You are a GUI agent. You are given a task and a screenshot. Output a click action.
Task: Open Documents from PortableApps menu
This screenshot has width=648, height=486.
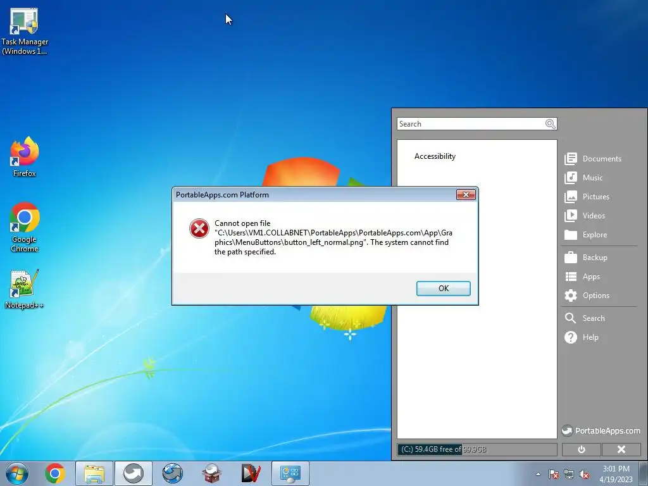594,159
